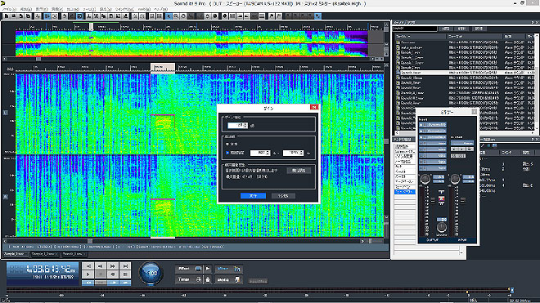Click the range end value field
540x303 pixels.
click(291, 153)
